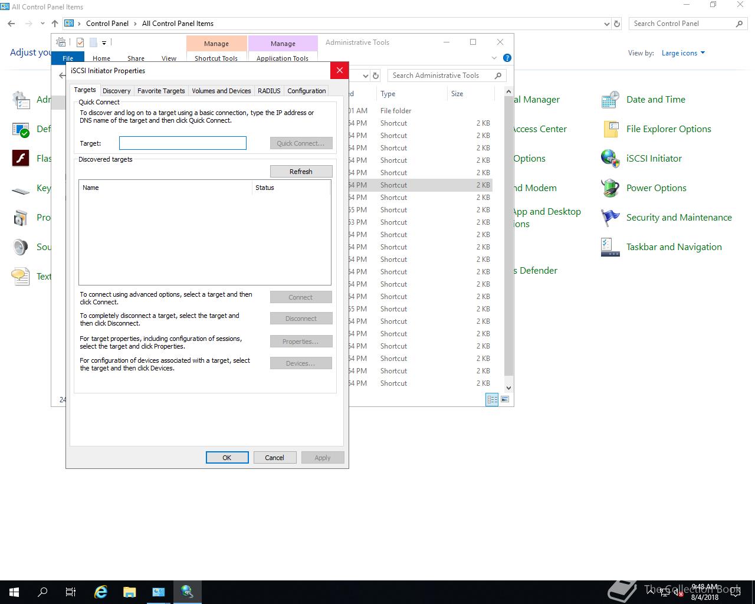The width and height of the screenshot is (755, 604).
Task: Open the Shortcut Tools ribbon tab
Action: click(x=216, y=58)
